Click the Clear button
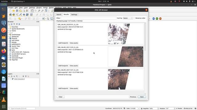 coord(60,97)
